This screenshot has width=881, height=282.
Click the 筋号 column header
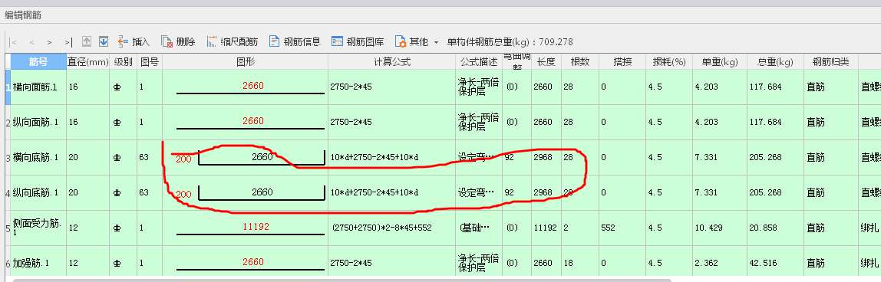click(38, 61)
